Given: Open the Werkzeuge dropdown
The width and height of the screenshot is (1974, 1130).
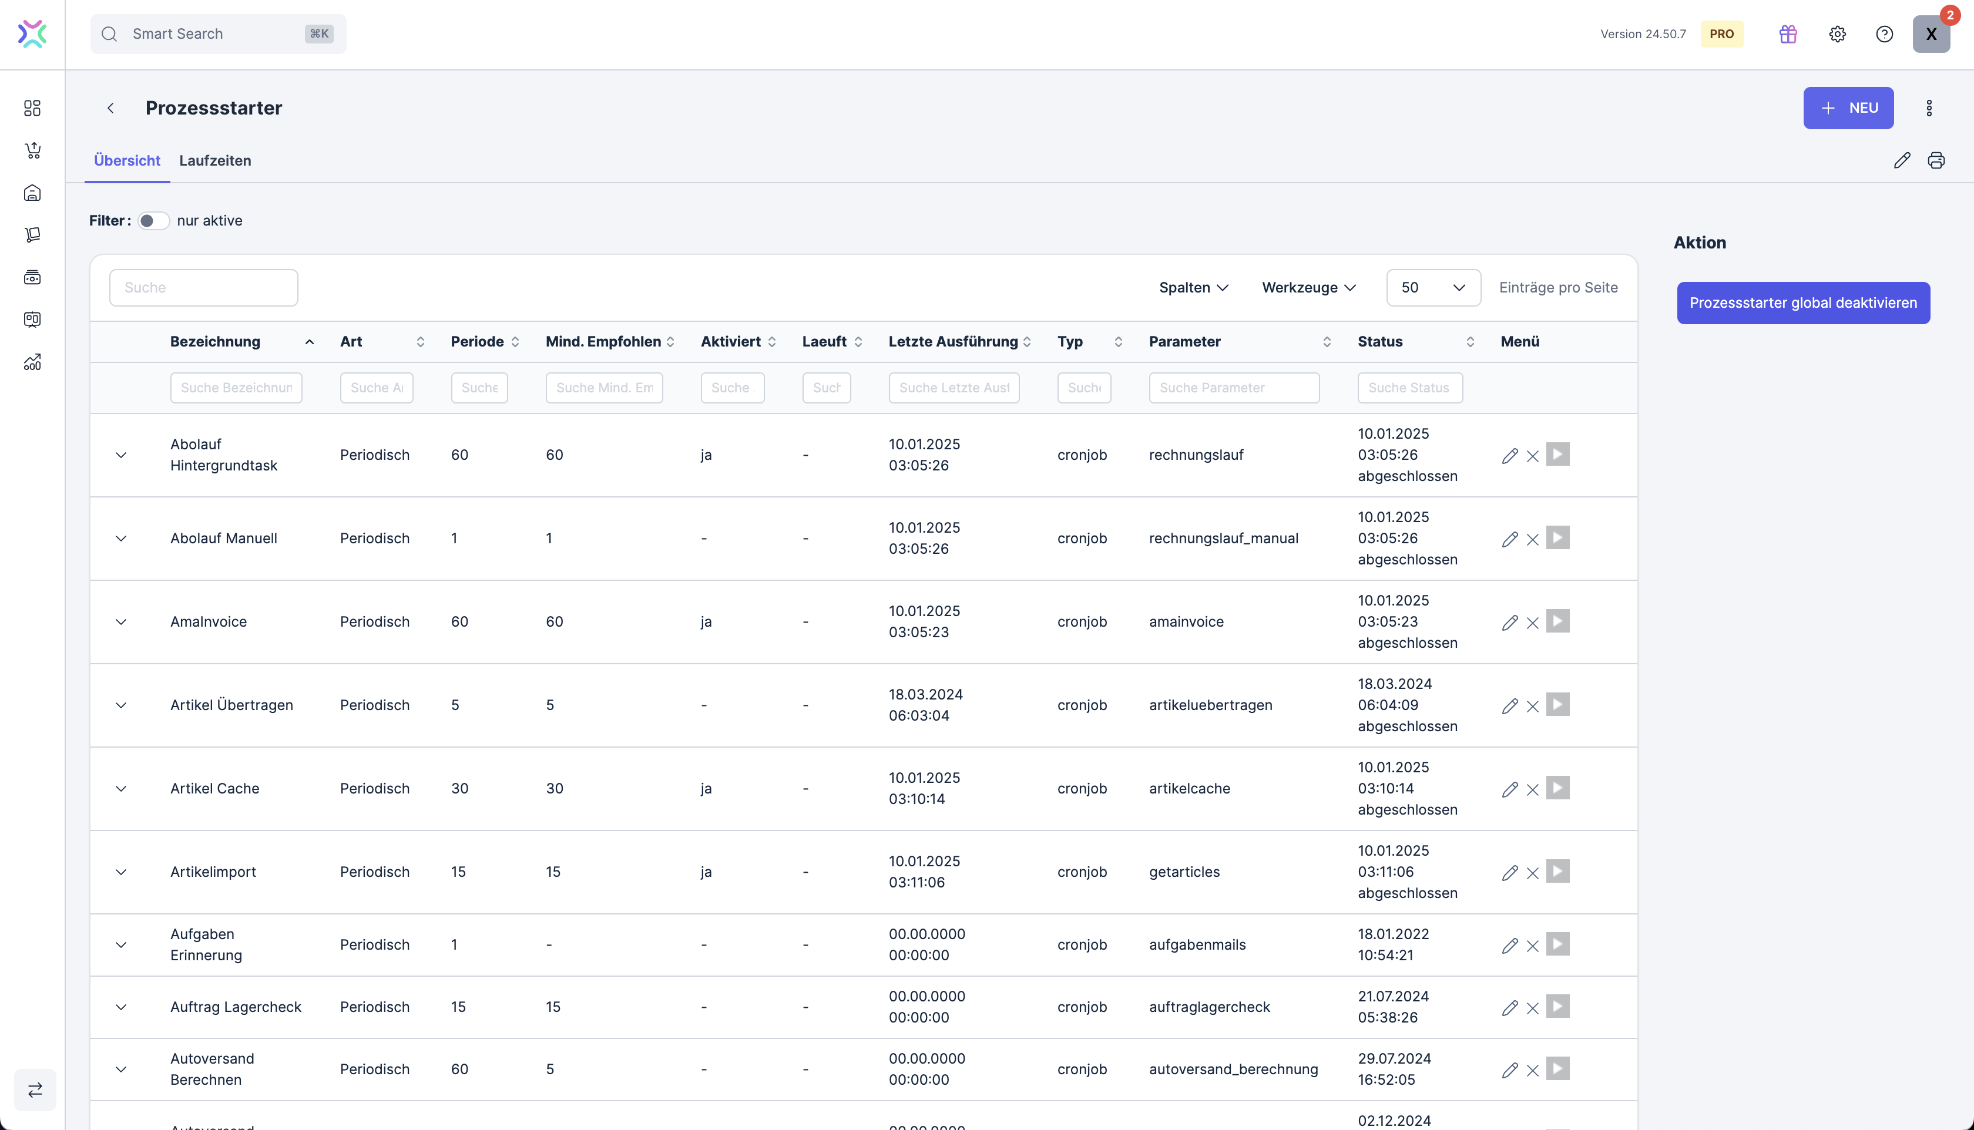Looking at the screenshot, I should [x=1309, y=288].
